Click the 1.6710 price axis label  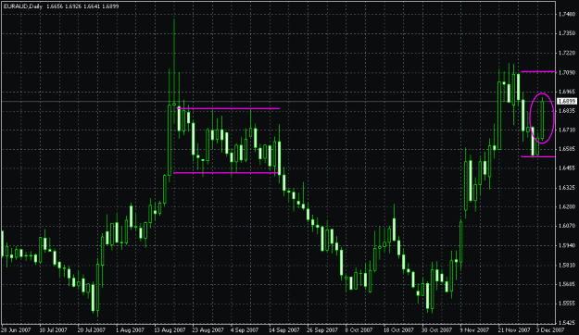pyautogui.click(x=567, y=130)
